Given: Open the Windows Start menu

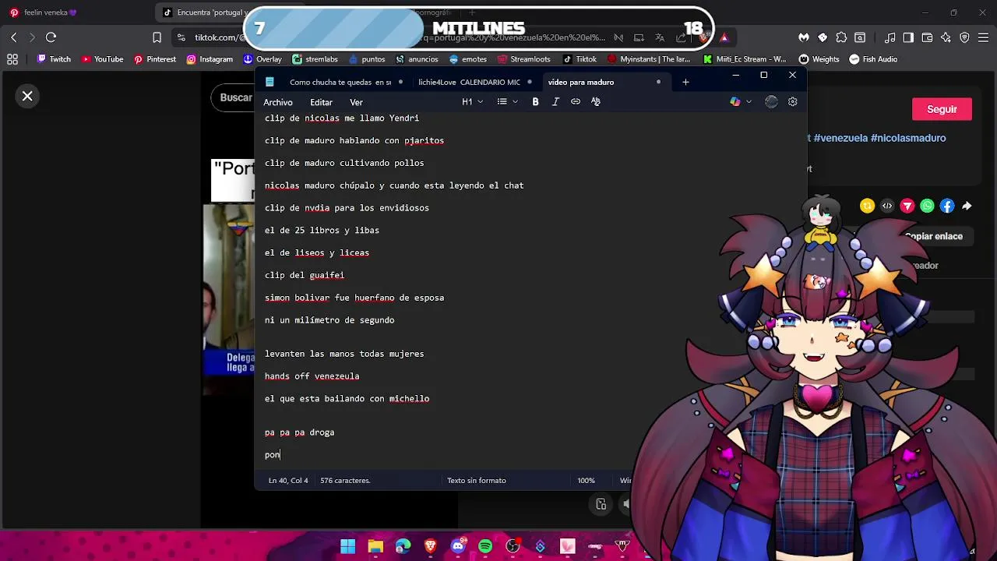Looking at the screenshot, I should click(x=347, y=546).
